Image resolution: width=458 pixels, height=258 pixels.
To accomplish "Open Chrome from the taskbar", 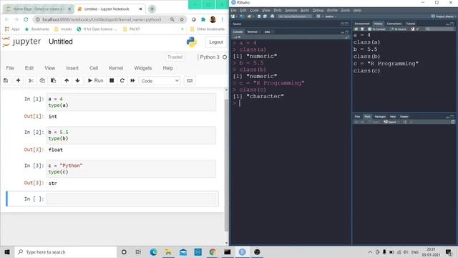I will click(x=213, y=252).
